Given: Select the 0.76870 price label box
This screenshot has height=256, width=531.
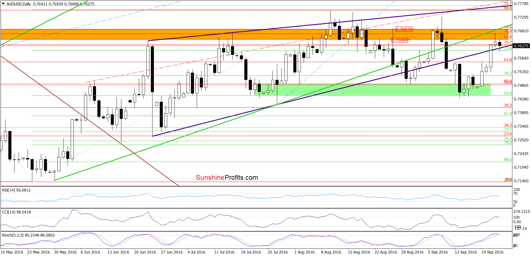Looking at the screenshot, I should click(x=404, y=29).
